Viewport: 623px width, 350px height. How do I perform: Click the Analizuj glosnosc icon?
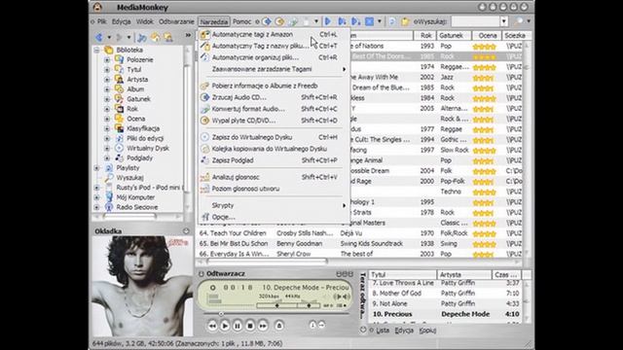(x=204, y=177)
